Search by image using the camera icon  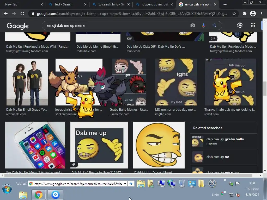tap(193, 26)
